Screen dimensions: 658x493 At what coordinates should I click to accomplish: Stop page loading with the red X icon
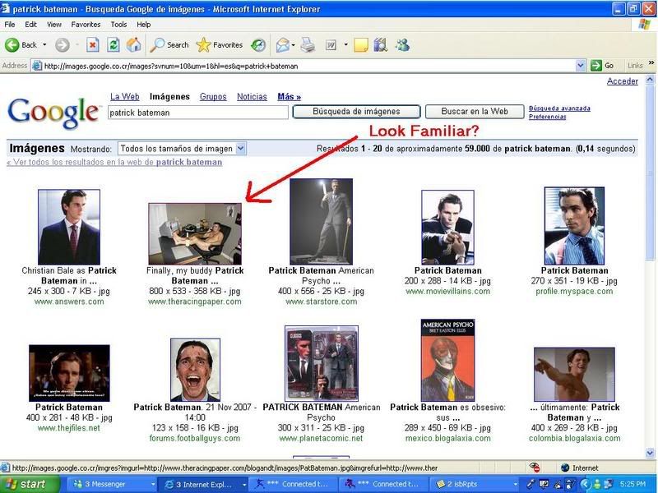coord(93,45)
